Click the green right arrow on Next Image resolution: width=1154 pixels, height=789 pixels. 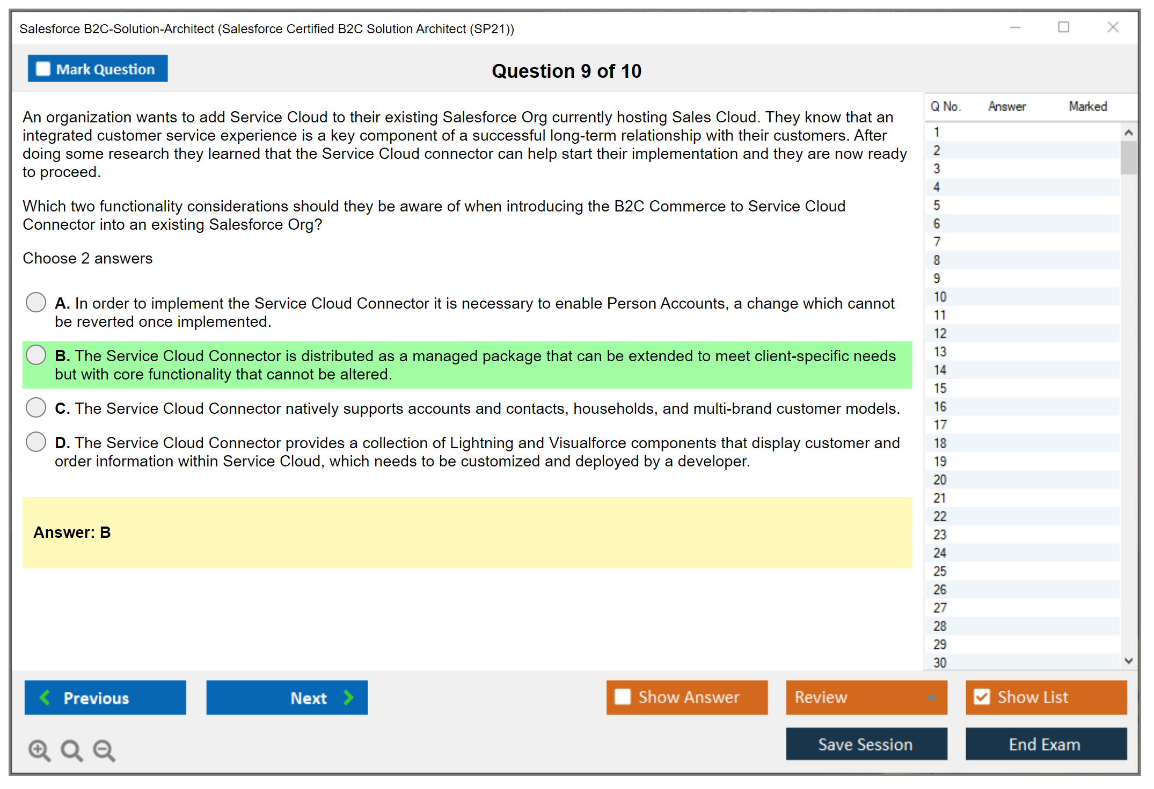(348, 697)
